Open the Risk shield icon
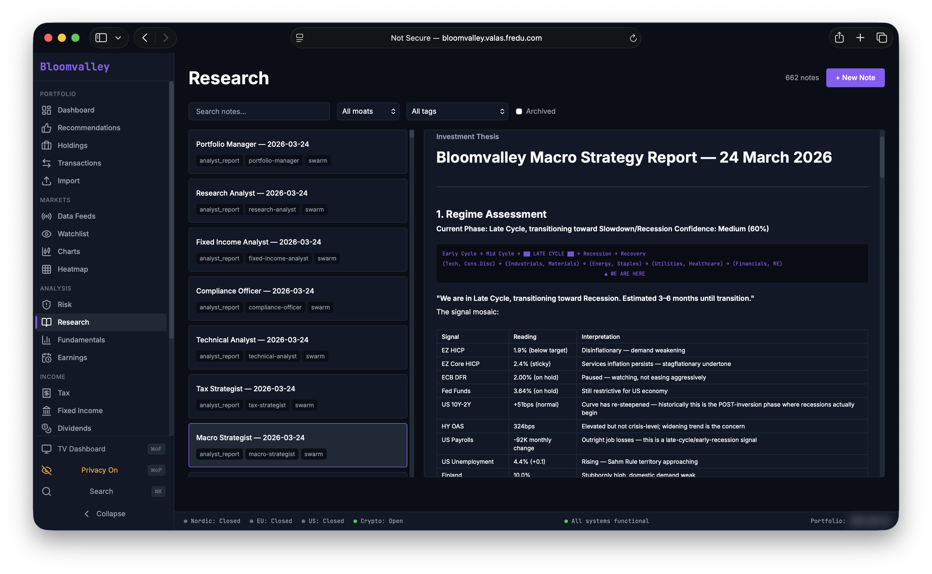932x574 pixels. click(46, 304)
